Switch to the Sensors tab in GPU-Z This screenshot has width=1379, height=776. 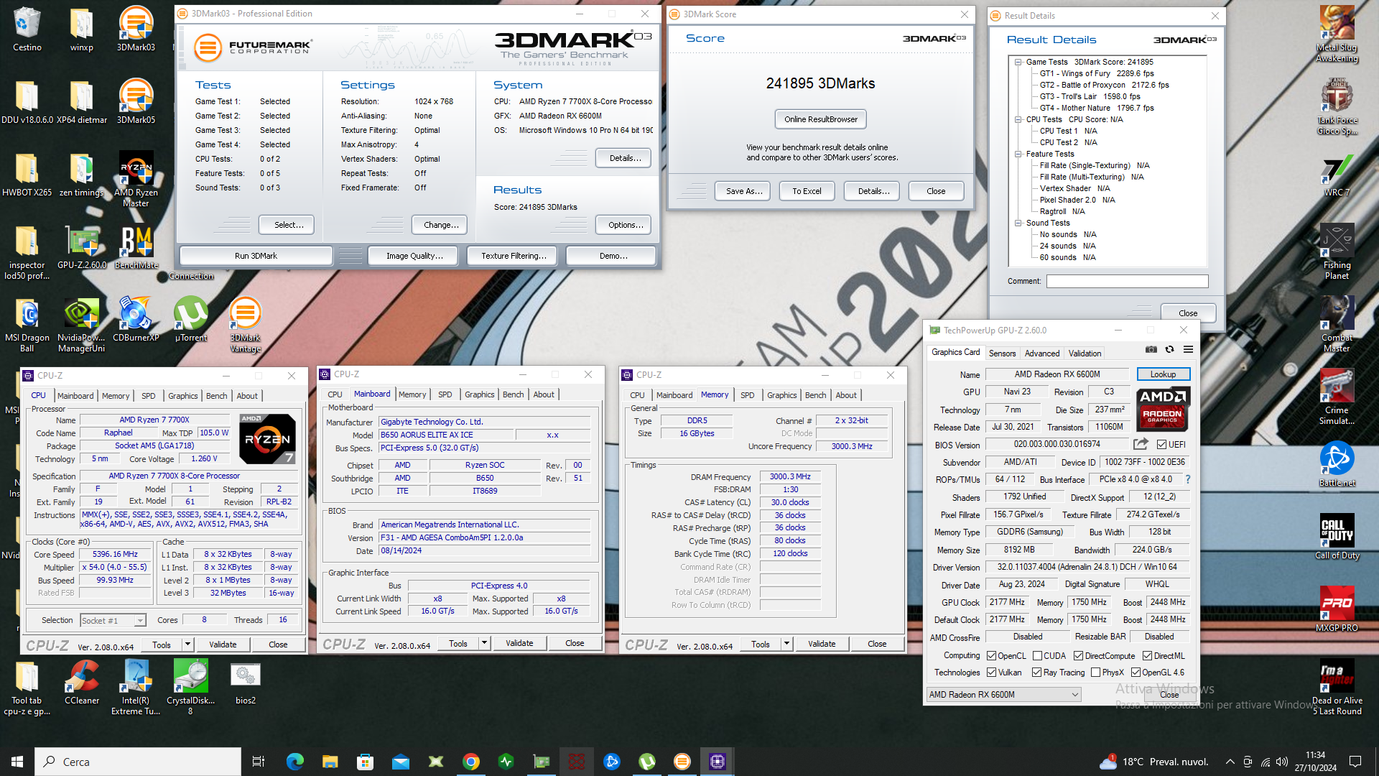point(1002,354)
